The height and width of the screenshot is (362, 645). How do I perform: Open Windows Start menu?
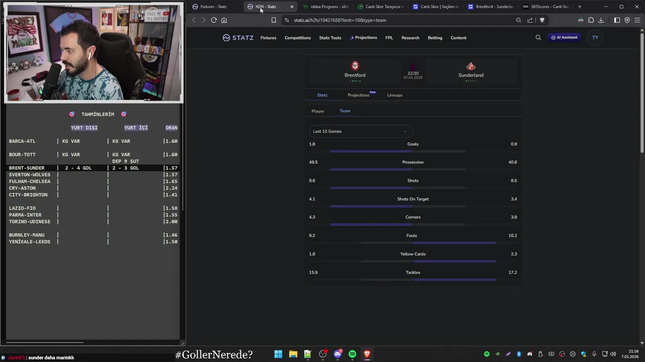tap(278, 354)
